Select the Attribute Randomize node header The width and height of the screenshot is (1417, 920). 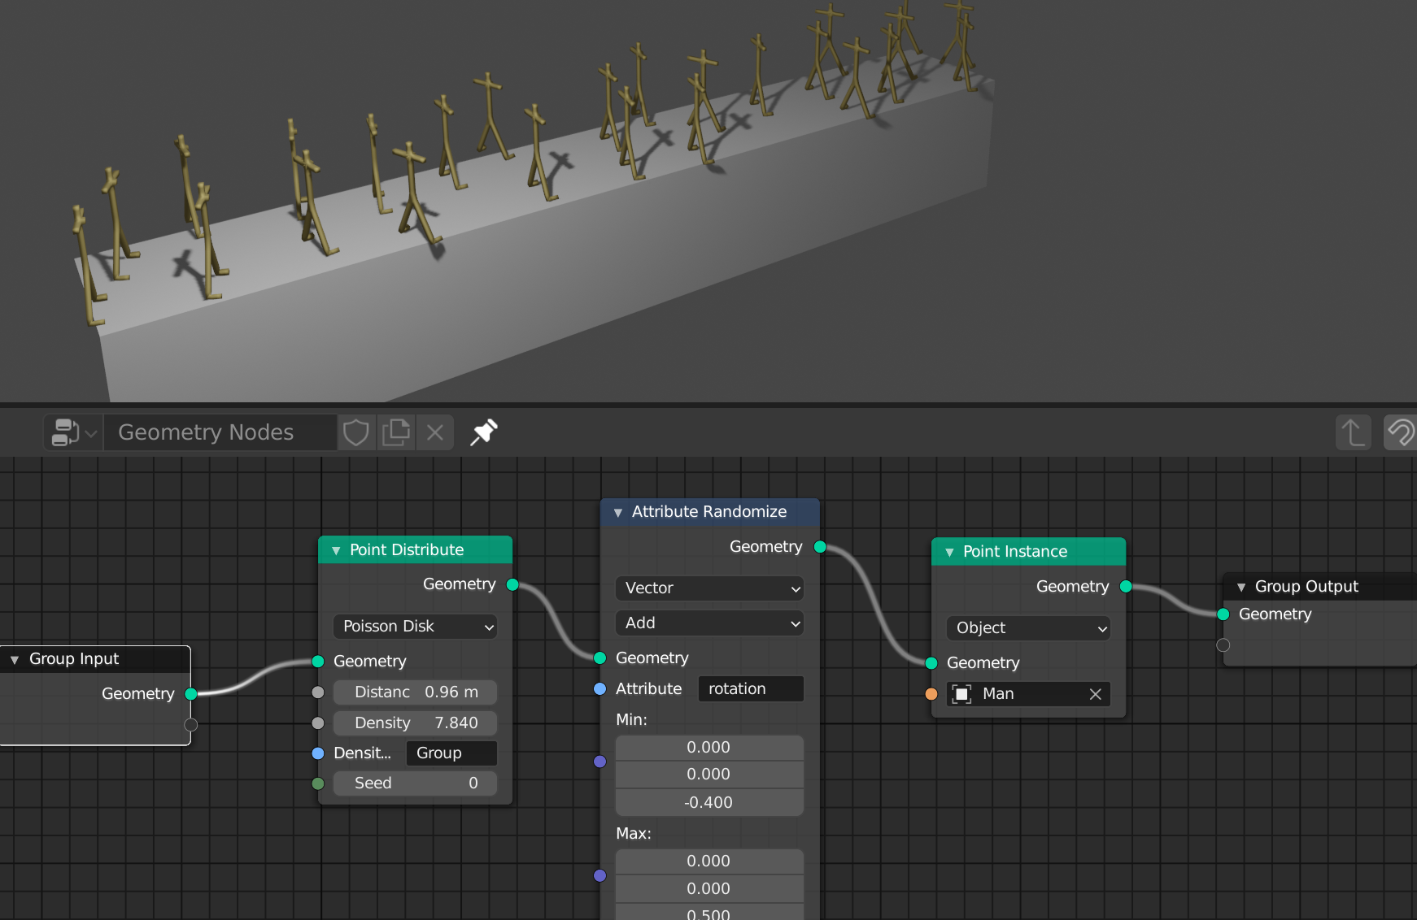coord(709,512)
